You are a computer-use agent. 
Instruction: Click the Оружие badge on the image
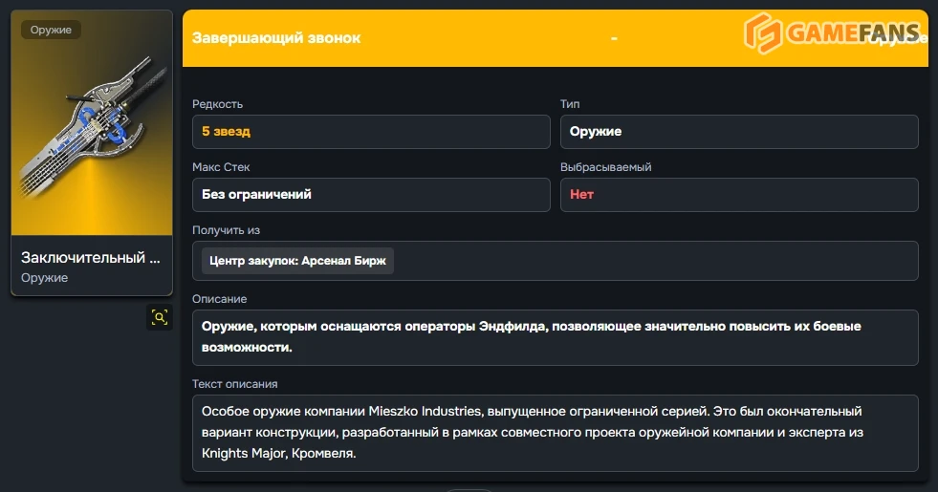51,30
